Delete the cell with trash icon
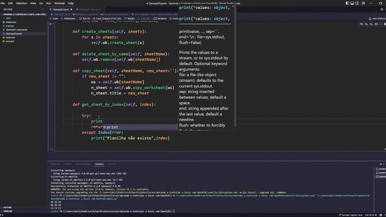The width and height of the screenshot is (386, 217). point(385,24)
